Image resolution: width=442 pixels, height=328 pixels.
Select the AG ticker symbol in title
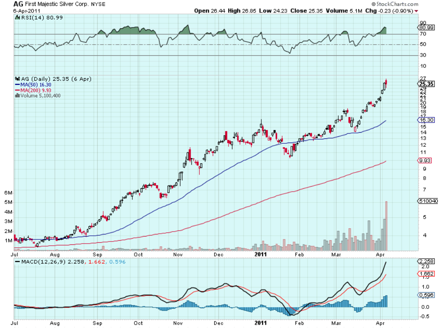tap(18, 4)
